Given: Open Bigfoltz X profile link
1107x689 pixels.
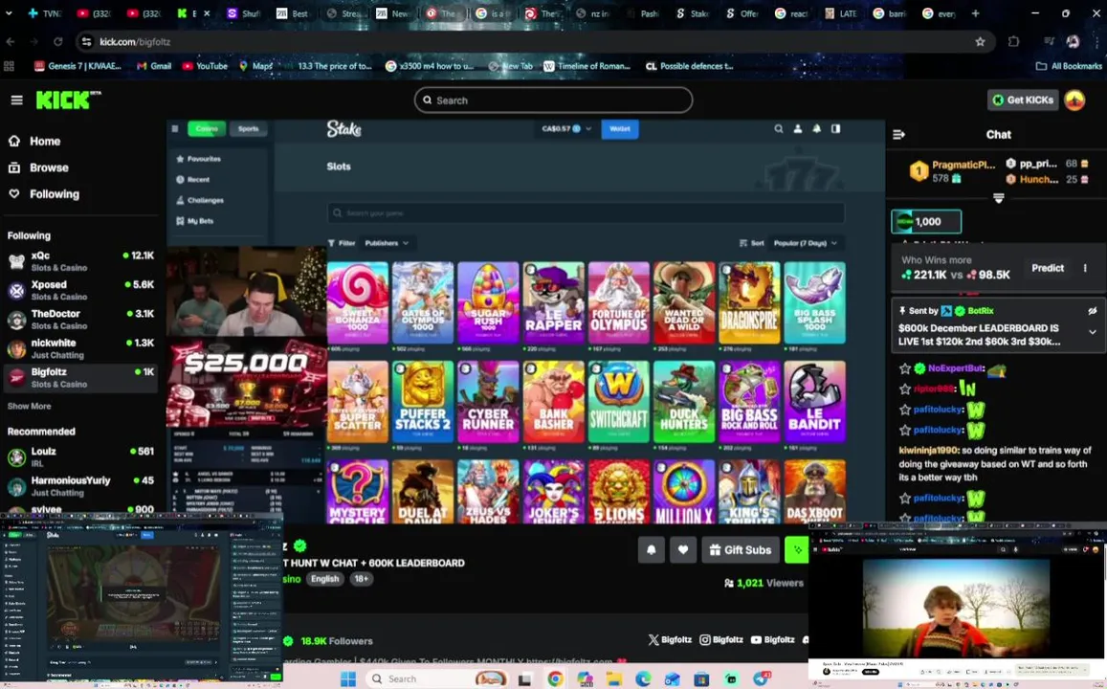Looking at the screenshot, I should (x=670, y=639).
